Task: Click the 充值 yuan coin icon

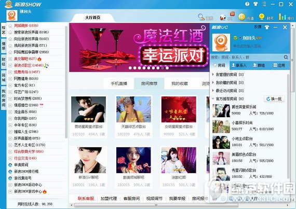Action: [241, 17]
